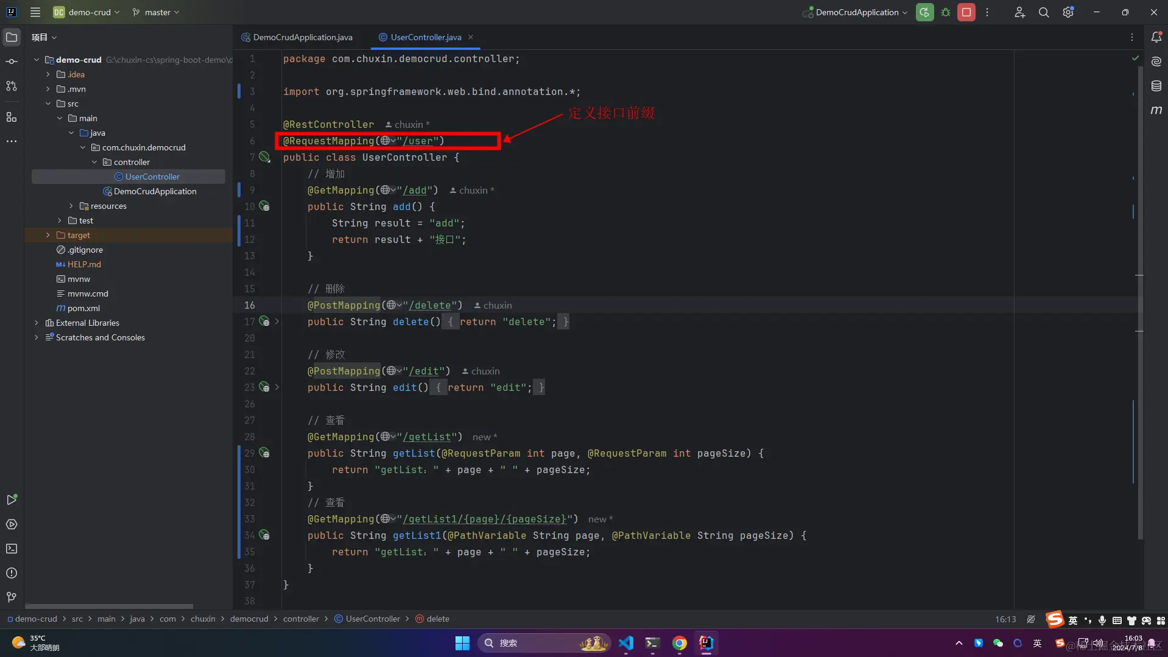Open Chrome from the taskbar
1168x657 pixels.
pos(680,643)
